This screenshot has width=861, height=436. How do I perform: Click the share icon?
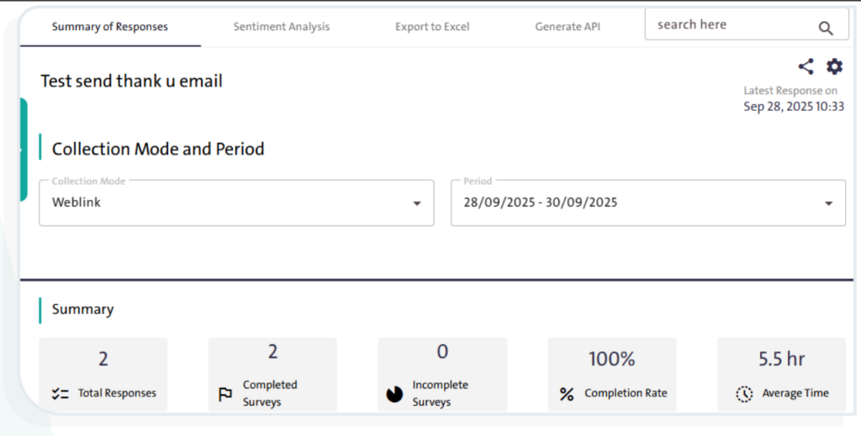[x=806, y=67]
